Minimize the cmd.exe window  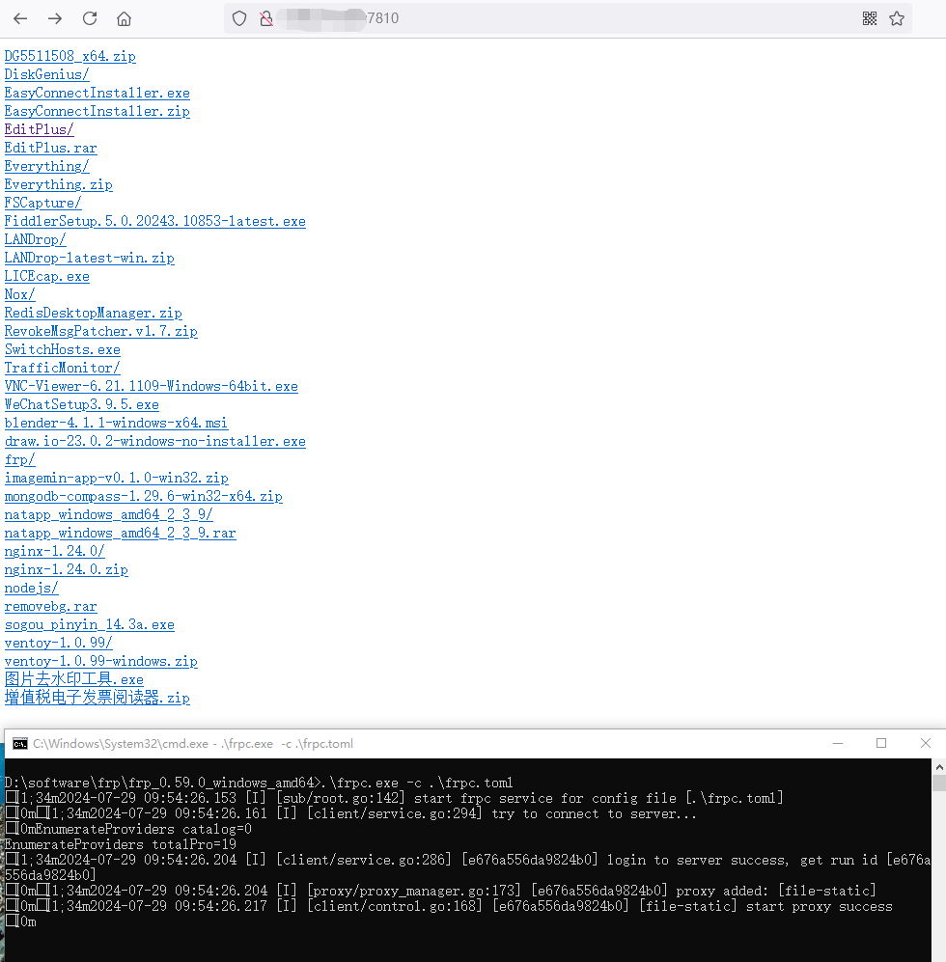coord(838,744)
